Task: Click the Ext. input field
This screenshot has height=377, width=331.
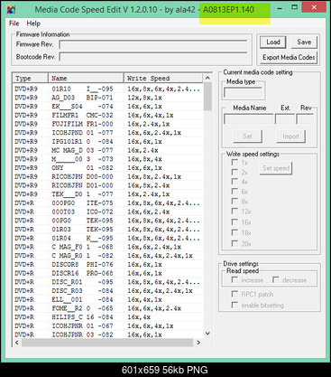Action: (x=285, y=118)
